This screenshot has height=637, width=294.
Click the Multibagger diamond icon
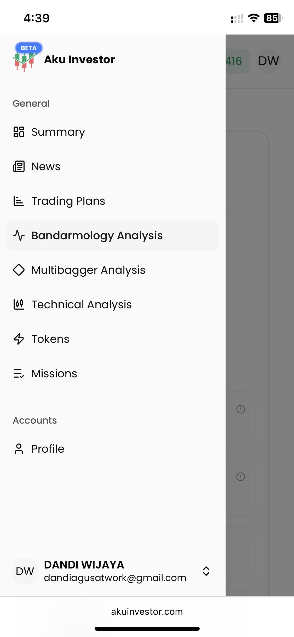point(19,270)
